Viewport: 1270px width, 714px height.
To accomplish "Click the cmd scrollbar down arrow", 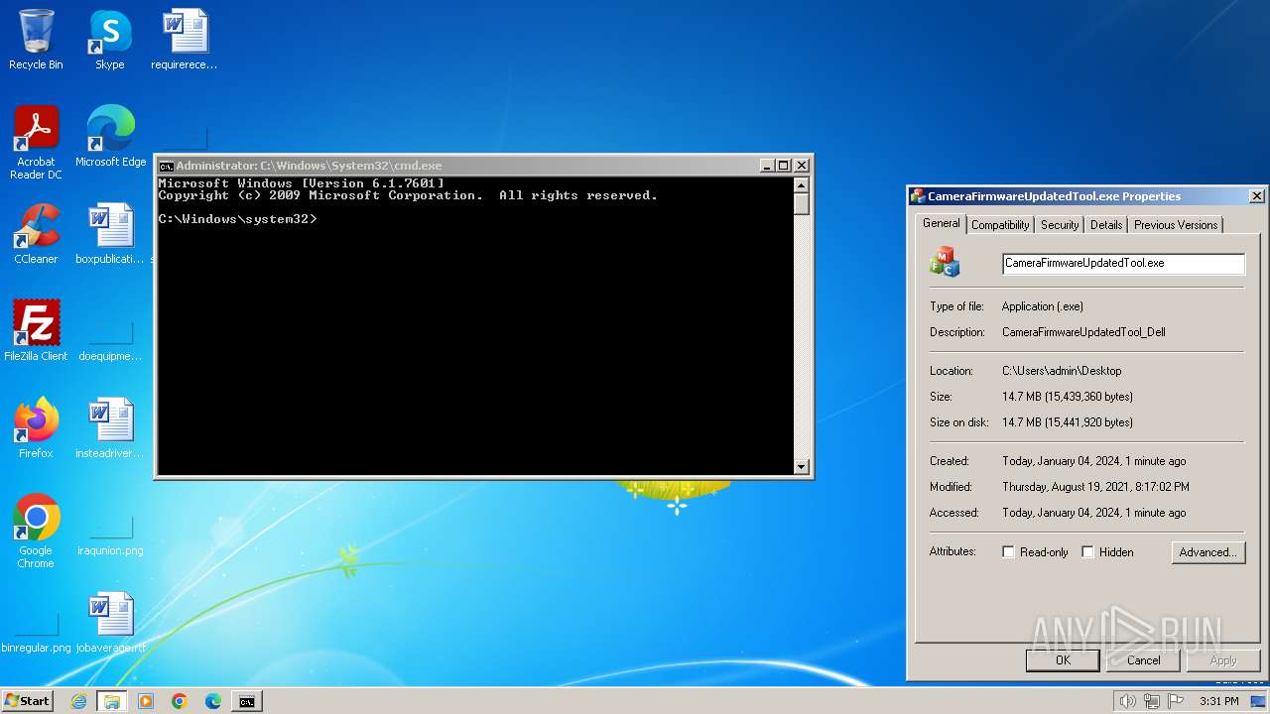I will coord(802,467).
